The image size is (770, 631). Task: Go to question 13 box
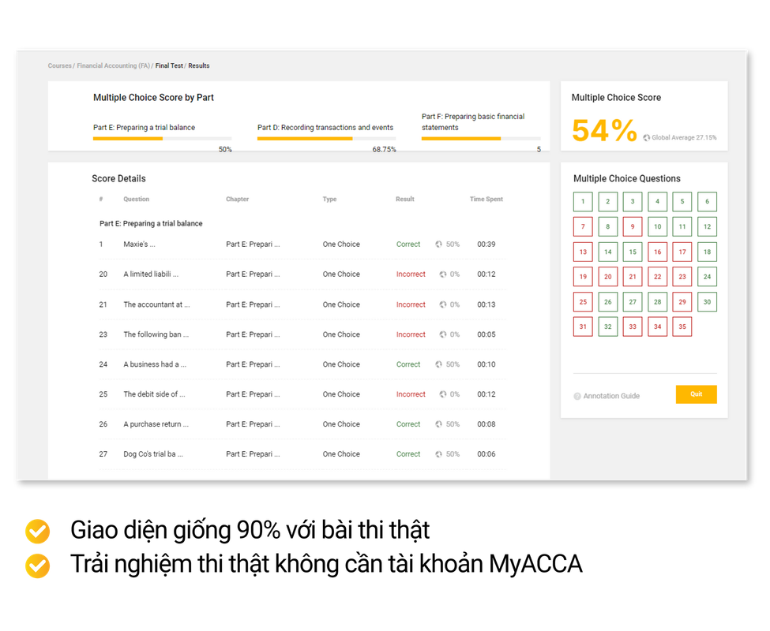[583, 252]
